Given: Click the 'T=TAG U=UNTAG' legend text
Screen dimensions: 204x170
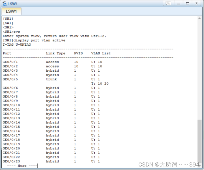Looking at the screenshot, I should click(17, 45).
